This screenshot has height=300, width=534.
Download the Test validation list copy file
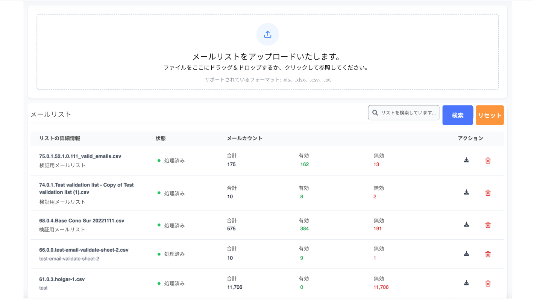pyautogui.click(x=466, y=193)
